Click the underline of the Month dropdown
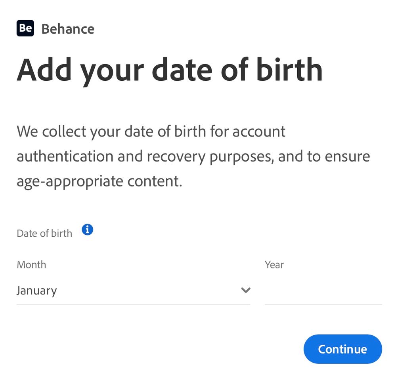Viewport: 396px width, 380px height. tap(133, 304)
